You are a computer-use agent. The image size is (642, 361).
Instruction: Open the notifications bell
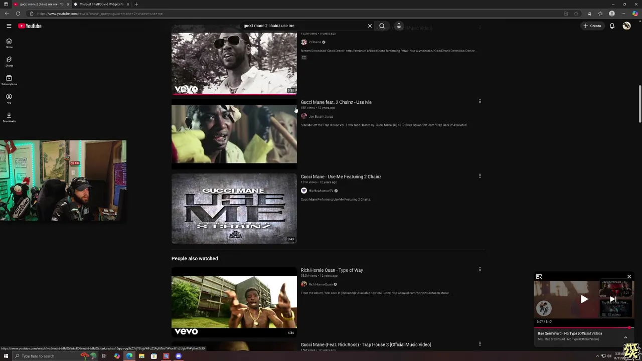pos(612,26)
